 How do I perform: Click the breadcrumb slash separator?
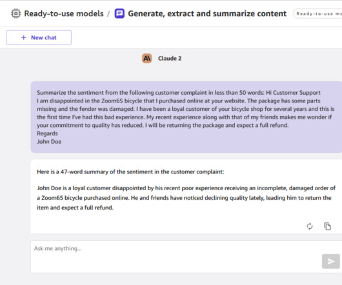pyautogui.click(x=108, y=14)
